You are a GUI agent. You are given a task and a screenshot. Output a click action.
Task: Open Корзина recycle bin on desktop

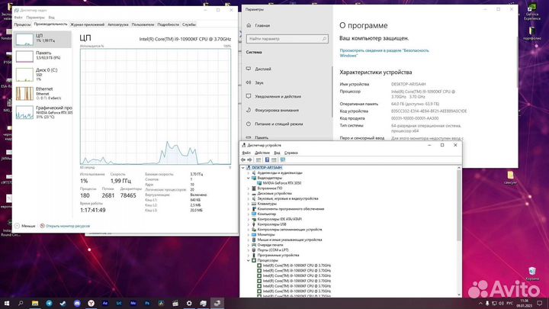click(532, 274)
